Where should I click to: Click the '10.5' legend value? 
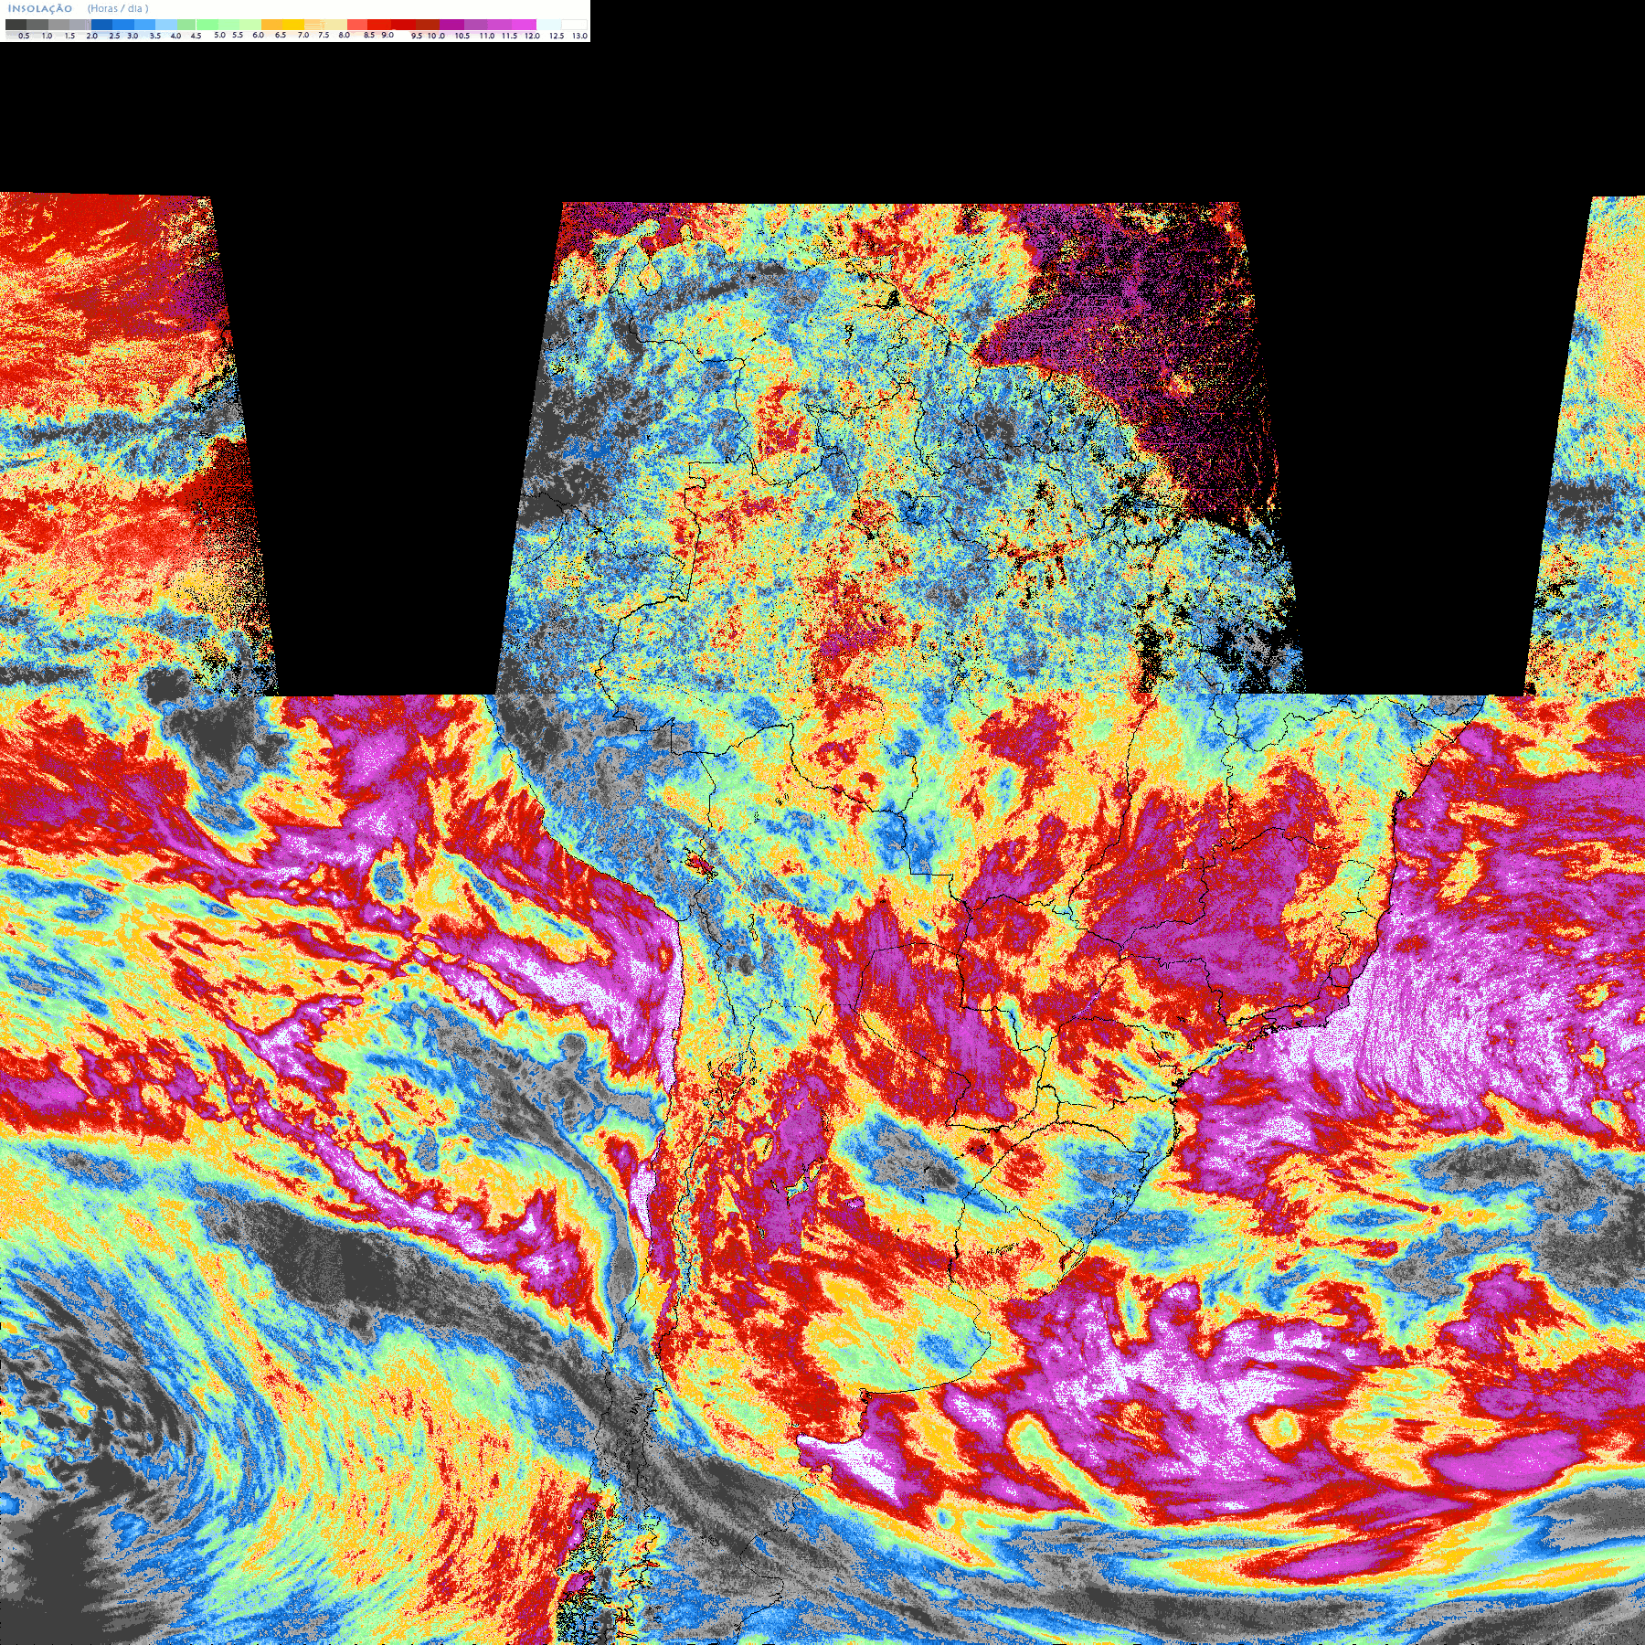tap(462, 36)
